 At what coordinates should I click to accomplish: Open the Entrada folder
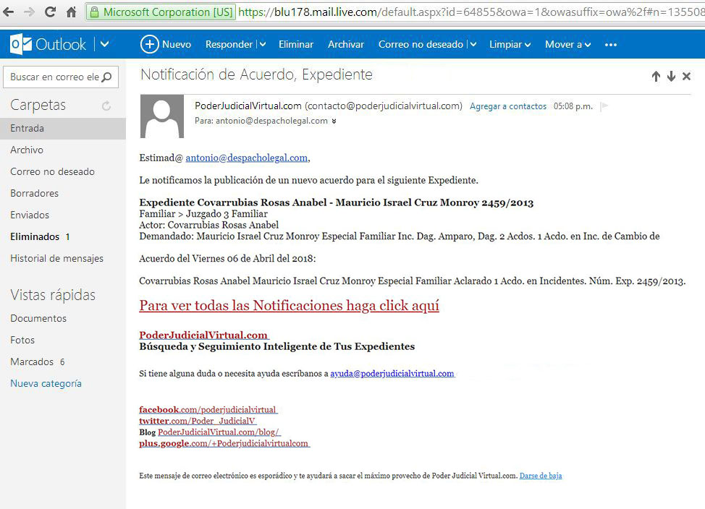(63, 129)
